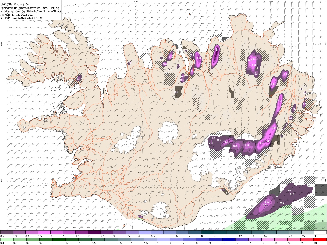Click the pale green swatch between 0.1 and 0.3
The image size is (327, 245).
7,239
